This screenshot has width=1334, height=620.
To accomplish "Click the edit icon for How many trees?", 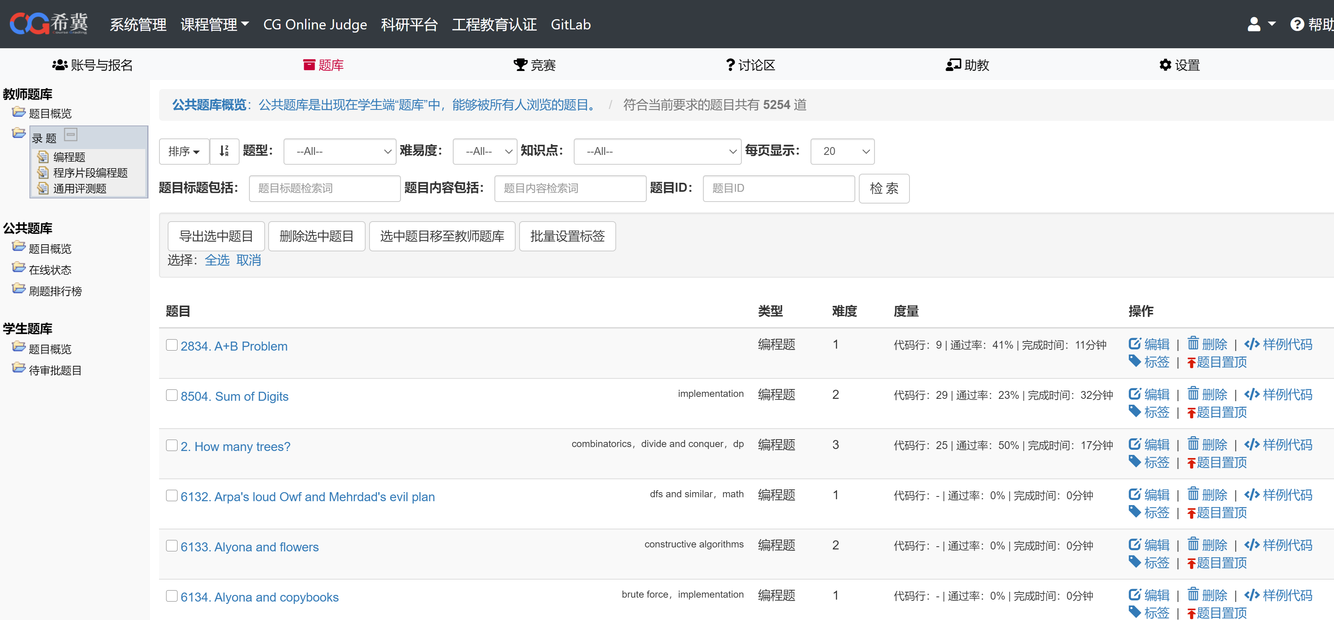I will (x=1135, y=444).
